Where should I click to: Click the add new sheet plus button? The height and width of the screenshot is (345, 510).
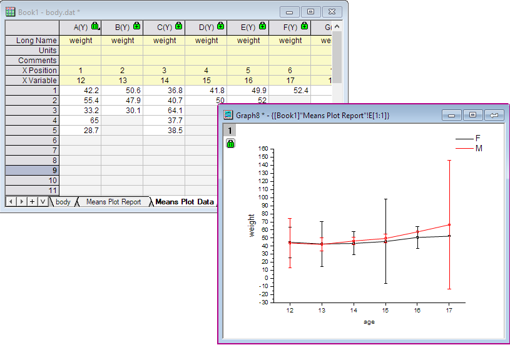pyautogui.click(x=32, y=202)
